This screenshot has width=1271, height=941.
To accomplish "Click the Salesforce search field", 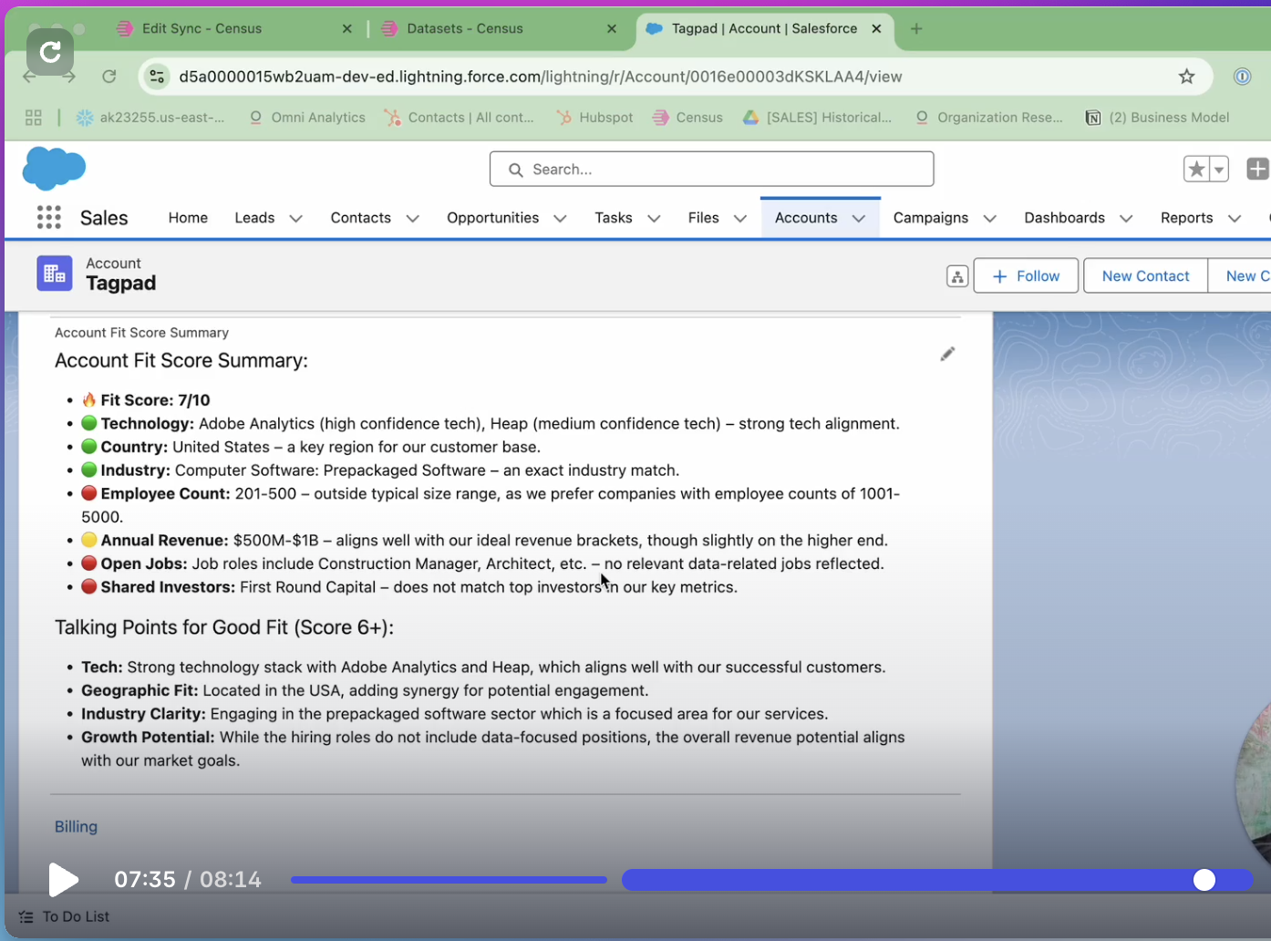I will (x=711, y=170).
